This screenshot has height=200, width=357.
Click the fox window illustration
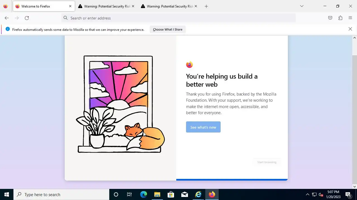tap(120, 104)
